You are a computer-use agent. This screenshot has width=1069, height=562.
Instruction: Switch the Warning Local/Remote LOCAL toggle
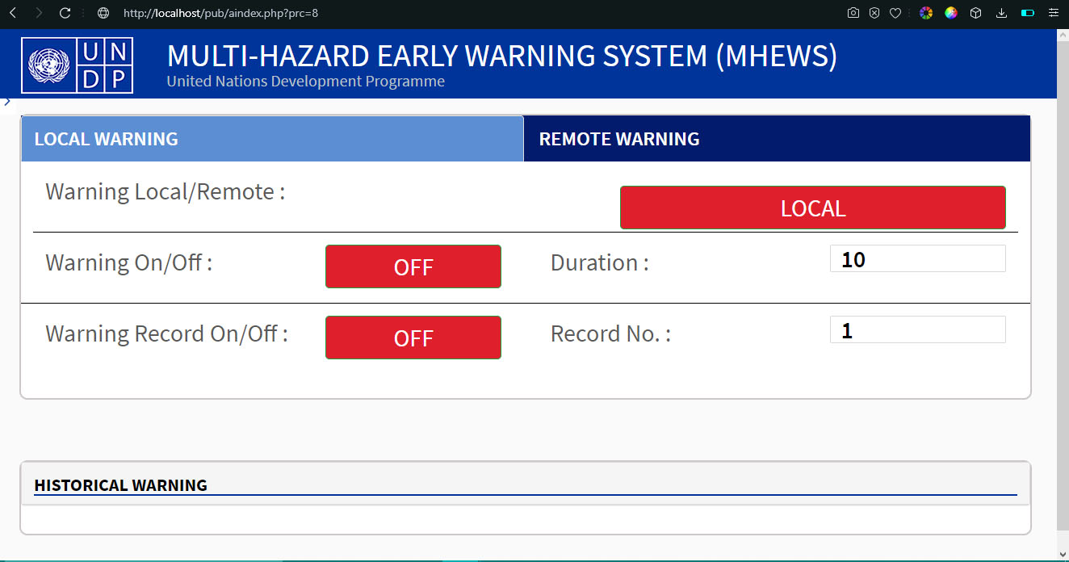(812, 208)
